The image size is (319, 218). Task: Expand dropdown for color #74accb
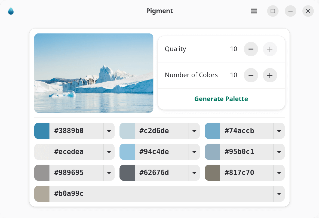279,131
